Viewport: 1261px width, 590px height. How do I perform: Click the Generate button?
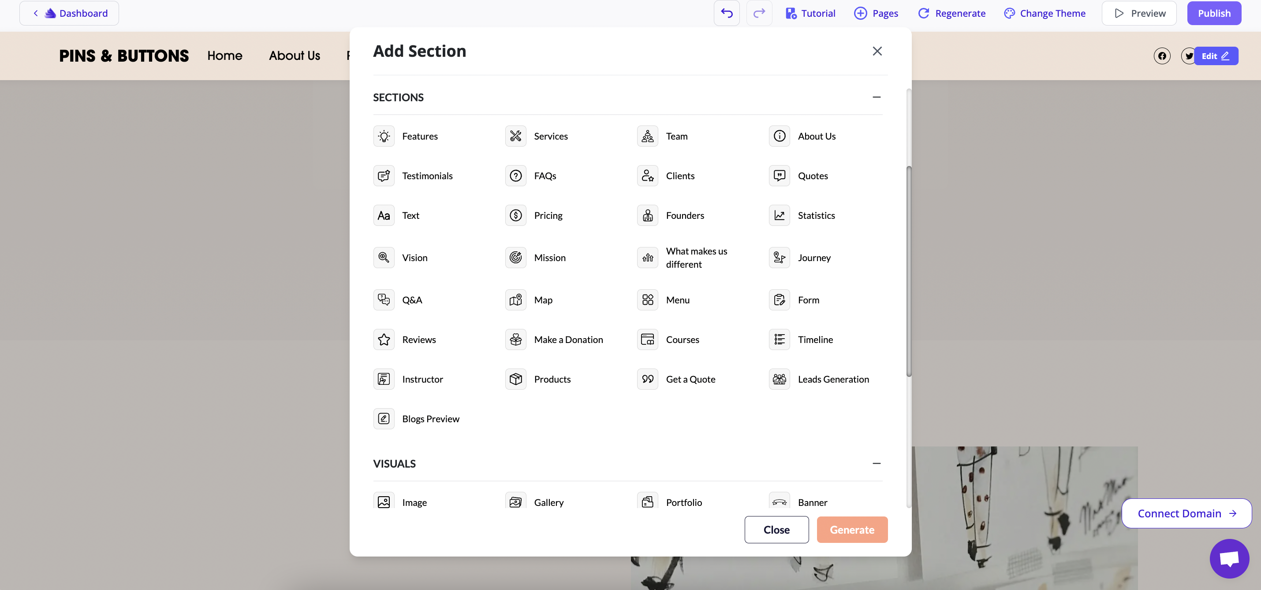coord(852,529)
